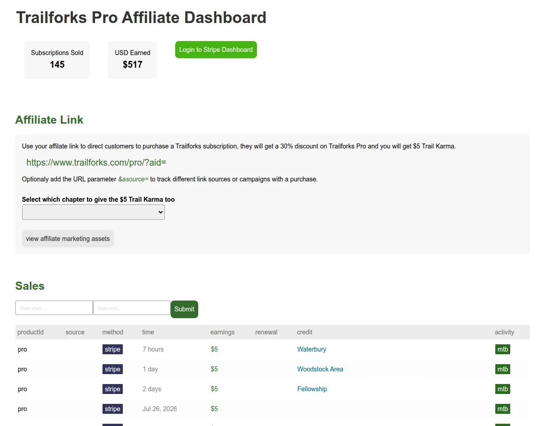Click the Affiliate Link heading

coord(49,120)
